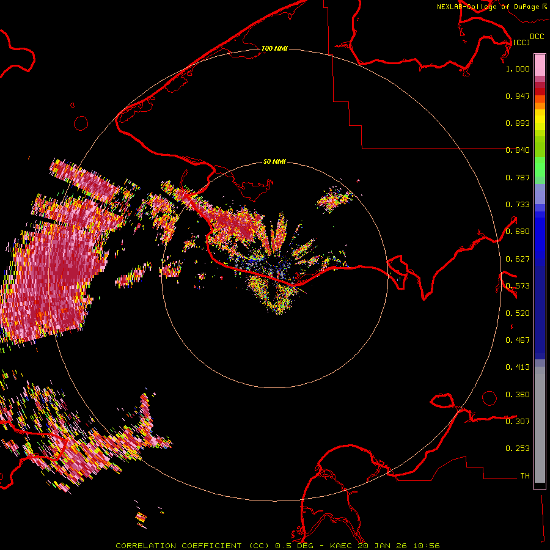Click the DCC label above the color scale
Viewport: 550px width, 550px height.
click(537, 37)
